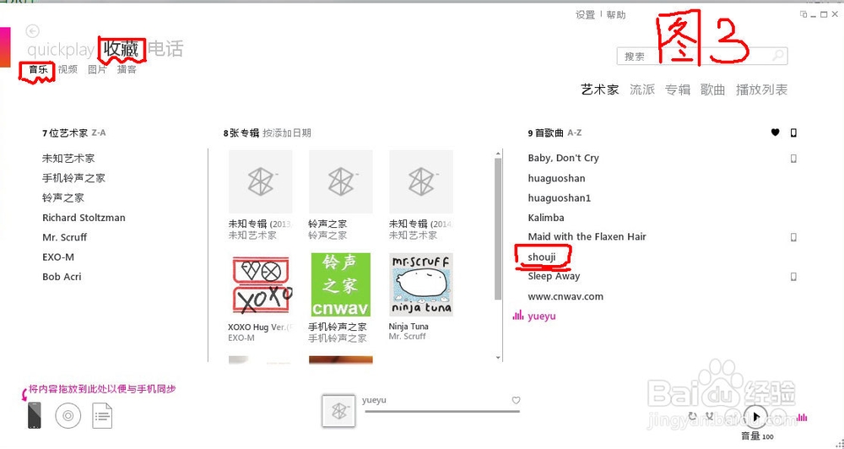The width and height of the screenshot is (844, 449).
Task: Change artist sort order Z-A
Action: pyautogui.click(x=99, y=133)
